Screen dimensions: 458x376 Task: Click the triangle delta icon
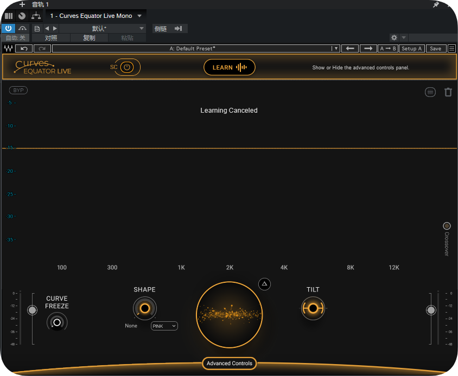[264, 284]
